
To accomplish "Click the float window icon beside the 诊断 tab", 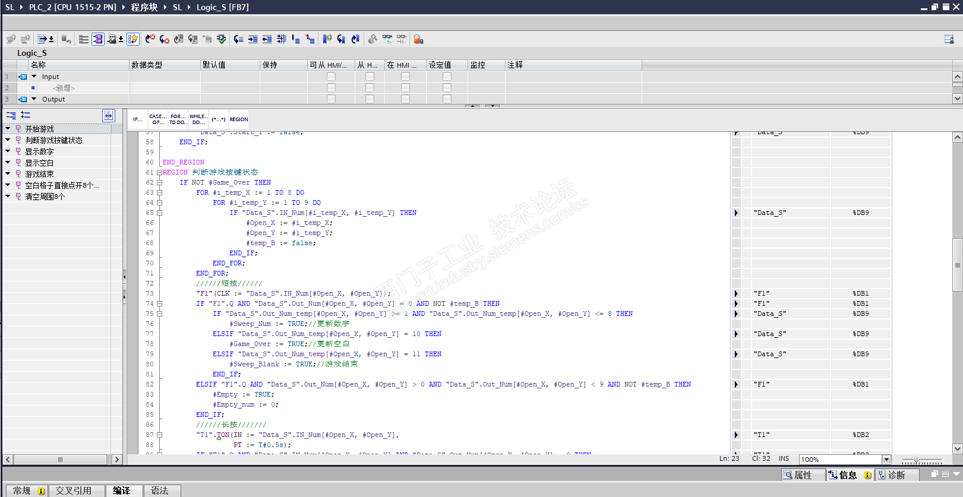I will [934, 474].
